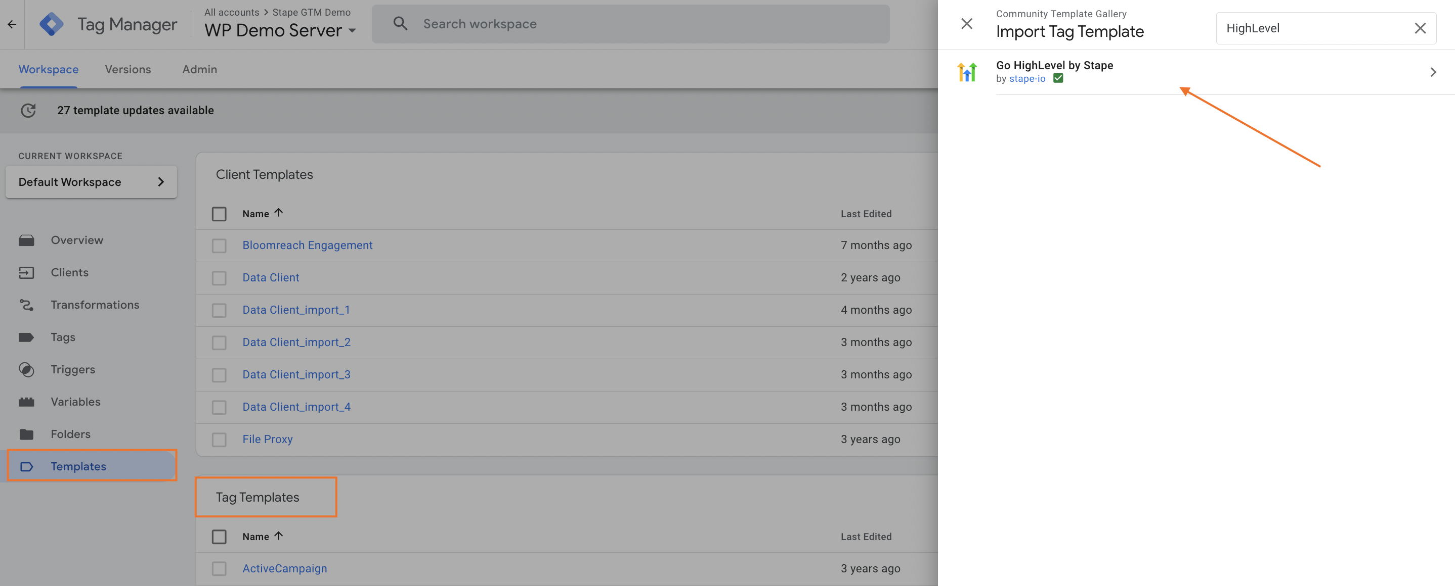This screenshot has height=586, width=1455.
Task: Click the Client Templates Last Edited header
Action: [866, 214]
